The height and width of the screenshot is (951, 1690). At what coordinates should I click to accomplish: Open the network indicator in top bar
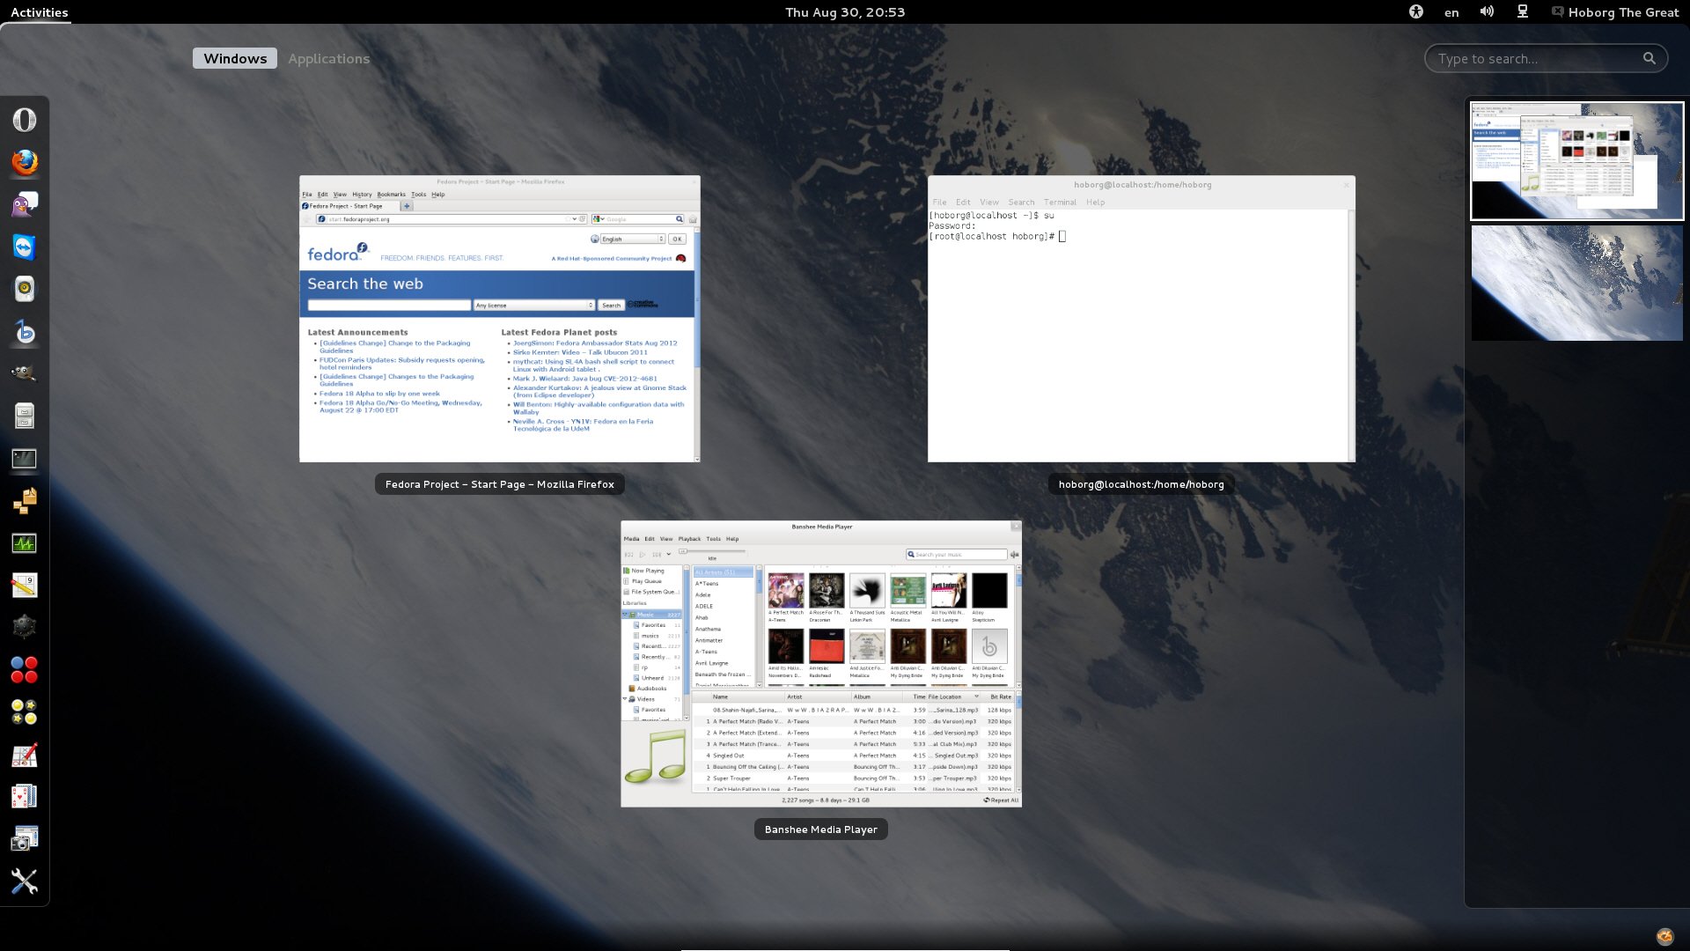coord(1523,11)
